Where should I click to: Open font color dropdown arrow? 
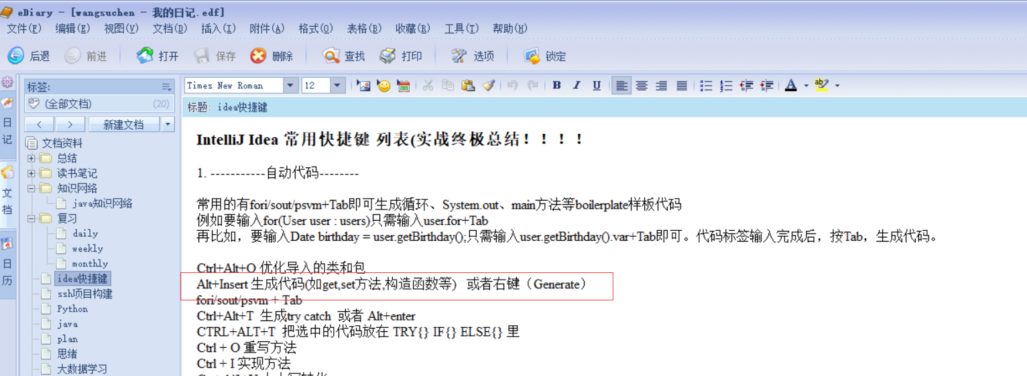[x=806, y=86]
